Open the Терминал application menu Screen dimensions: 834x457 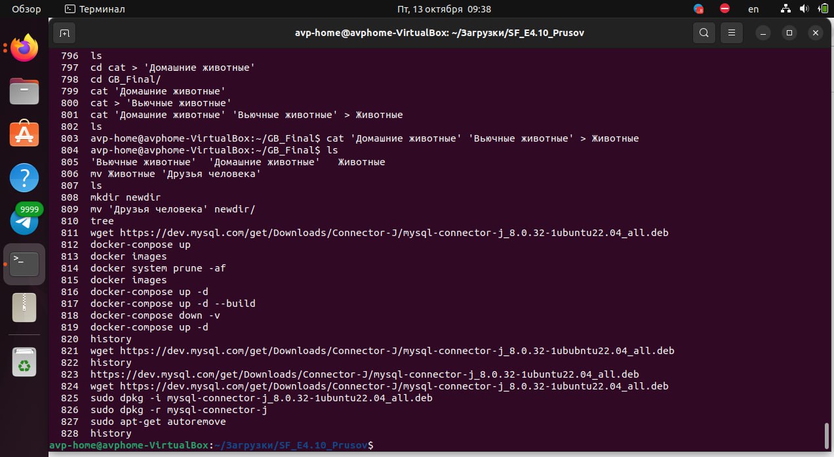(x=95, y=9)
